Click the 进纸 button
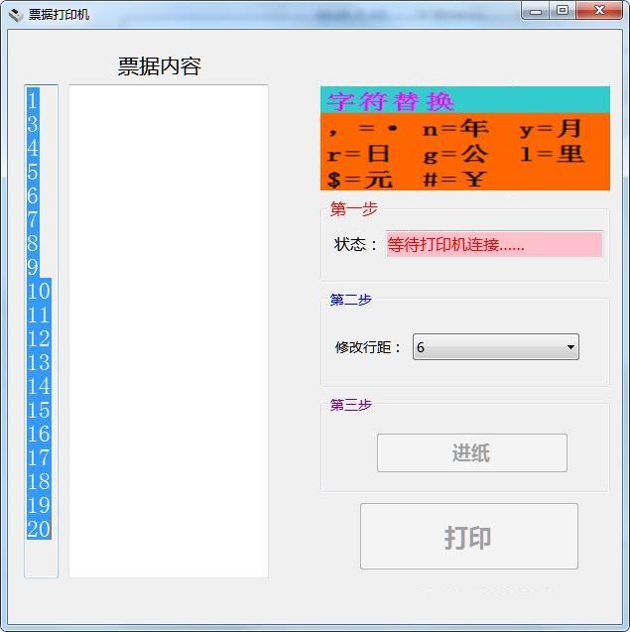The width and height of the screenshot is (630, 632). (x=472, y=452)
